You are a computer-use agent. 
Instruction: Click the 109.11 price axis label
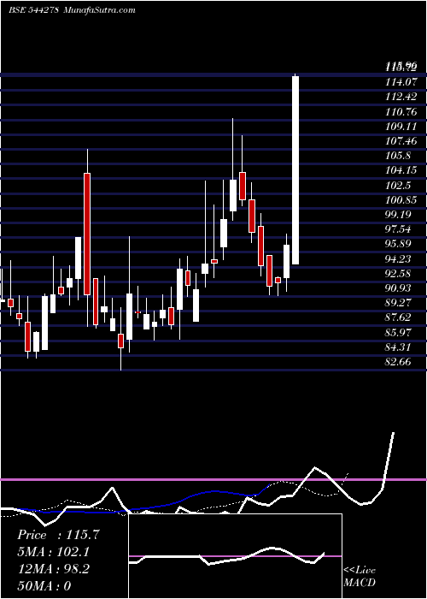pyautogui.click(x=401, y=127)
